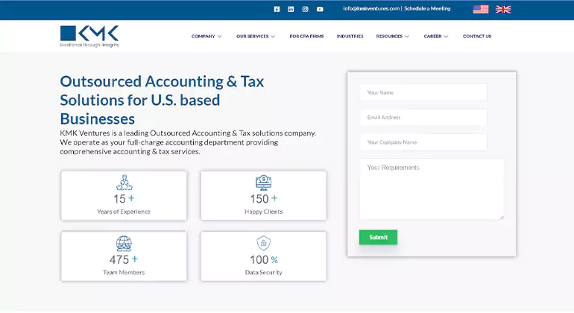Focus the Your Requirements text area
This screenshot has width=574, height=313.
pos(431,189)
